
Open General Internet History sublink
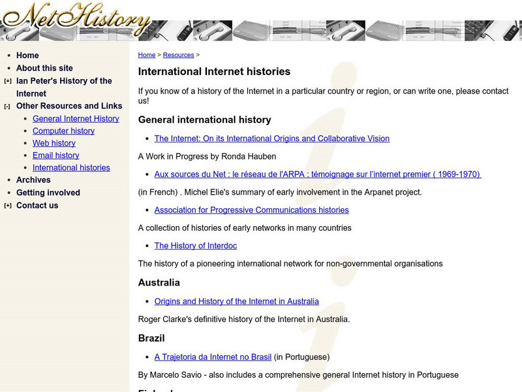(76, 118)
